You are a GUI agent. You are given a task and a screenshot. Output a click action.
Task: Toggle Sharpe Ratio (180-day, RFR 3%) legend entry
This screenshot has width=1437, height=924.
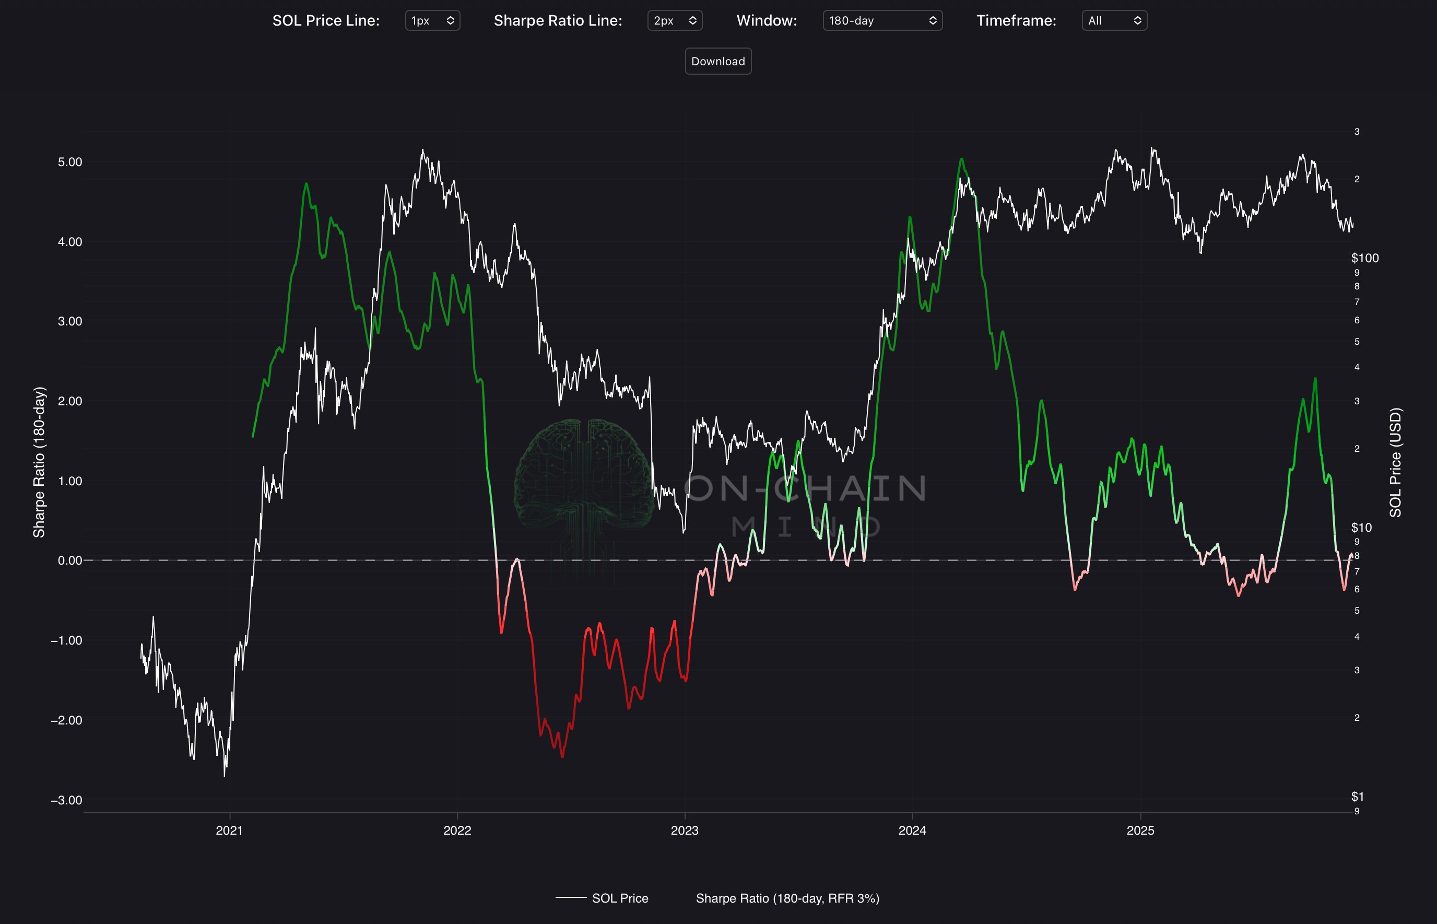click(x=787, y=898)
